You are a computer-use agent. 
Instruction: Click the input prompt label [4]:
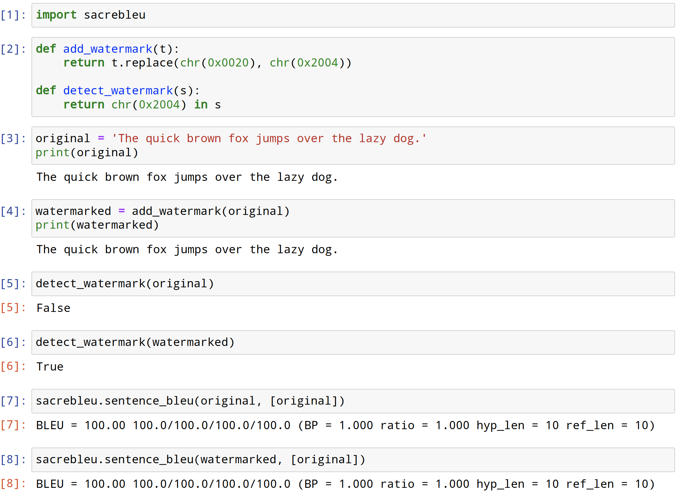[13, 211]
